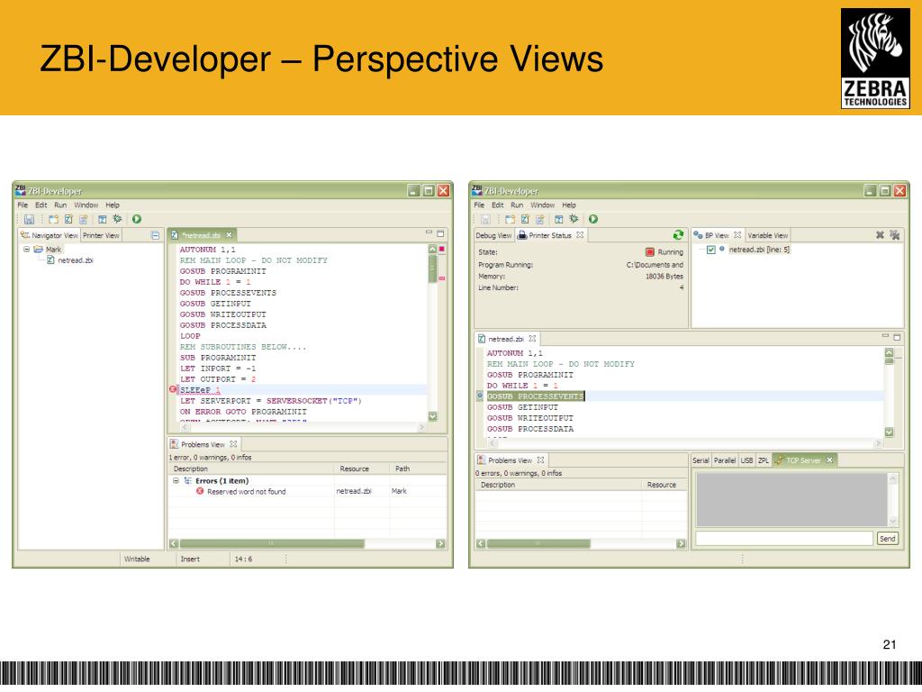Click minimize editor icon in left window
The width and height of the screenshot is (922, 692).
(x=429, y=233)
